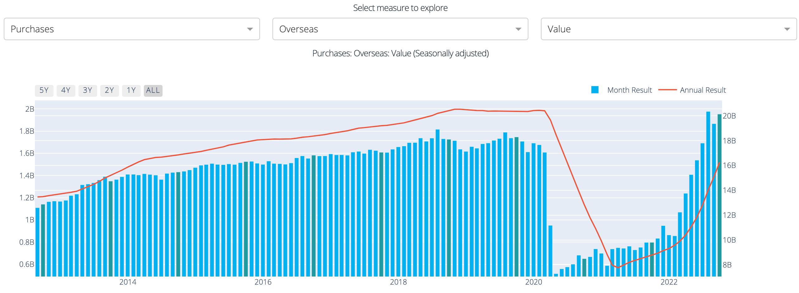Screen dimensions: 799x293
Task: Click the blue Month Result legend swatch
Action: [x=595, y=90]
